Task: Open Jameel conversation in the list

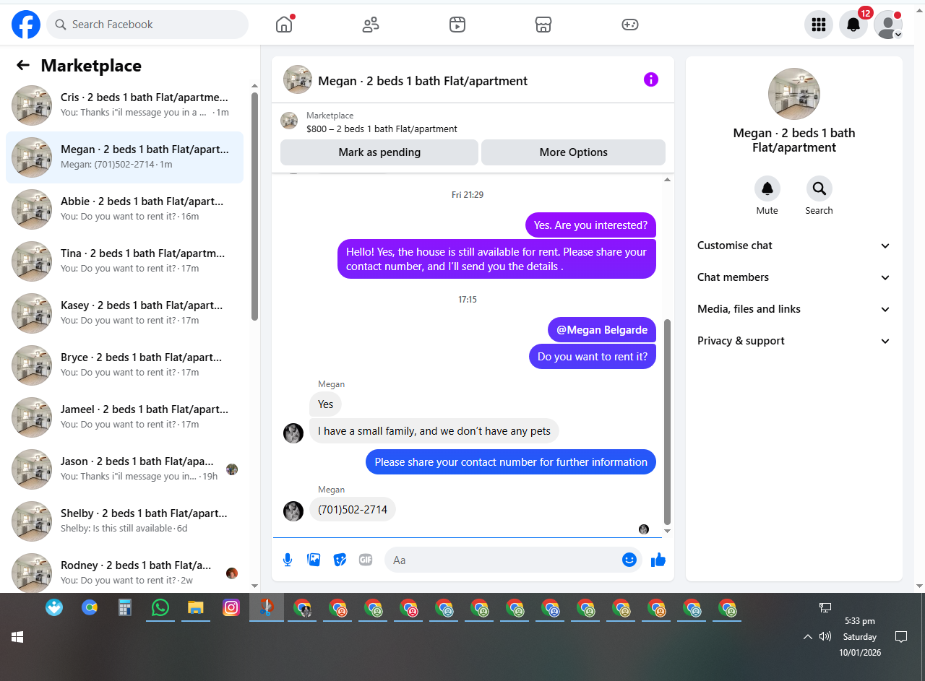Action: tap(124, 417)
